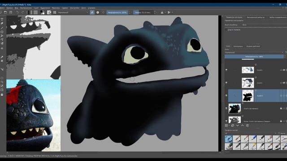Toggle the brush presets tag checkbox

[279, 133]
